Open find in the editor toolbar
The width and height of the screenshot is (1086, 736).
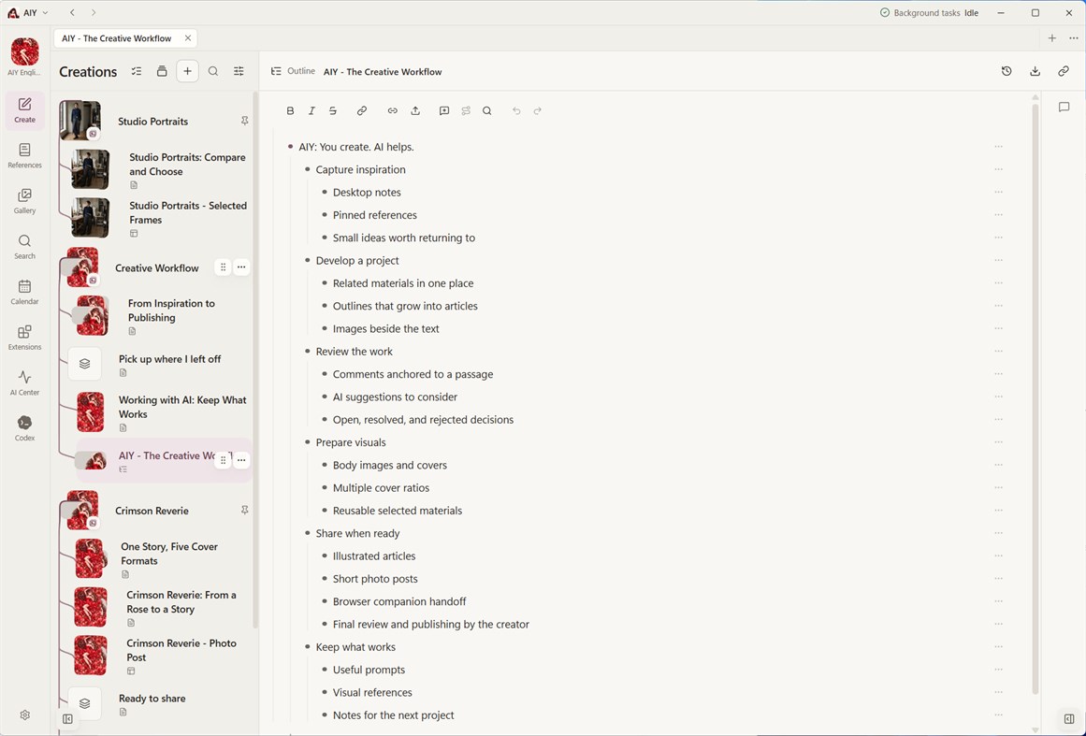487,110
